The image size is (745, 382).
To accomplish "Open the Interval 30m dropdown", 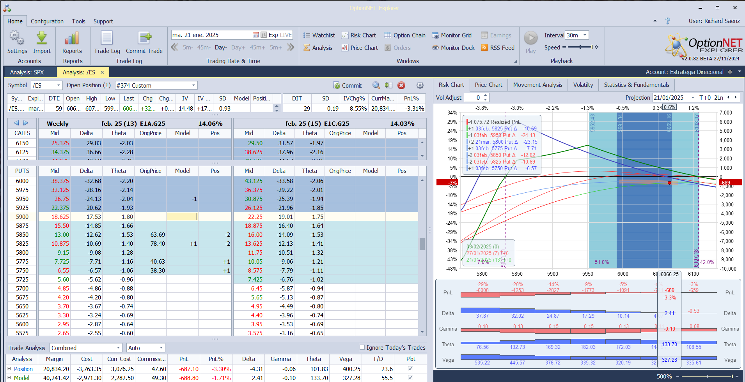I will (585, 35).
